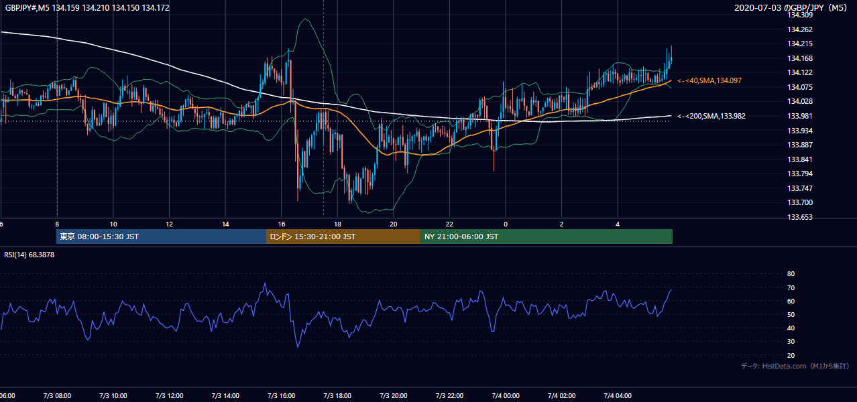This screenshot has width=857, height=402.
Task: Click hour label 14 under price chart
Action: pyautogui.click(x=225, y=224)
